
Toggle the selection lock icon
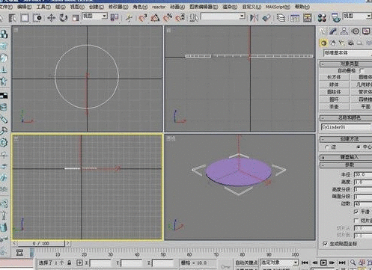69,263
